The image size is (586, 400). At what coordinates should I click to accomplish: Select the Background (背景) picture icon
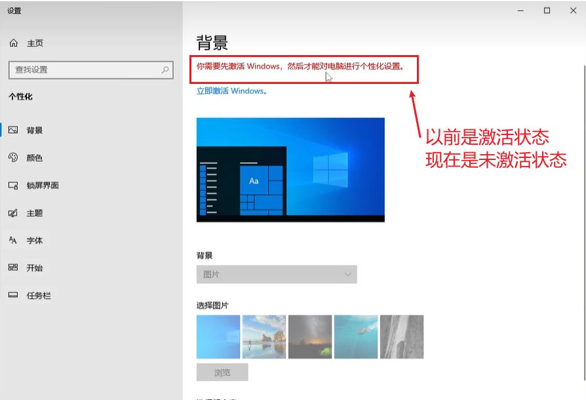[x=13, y=130]
